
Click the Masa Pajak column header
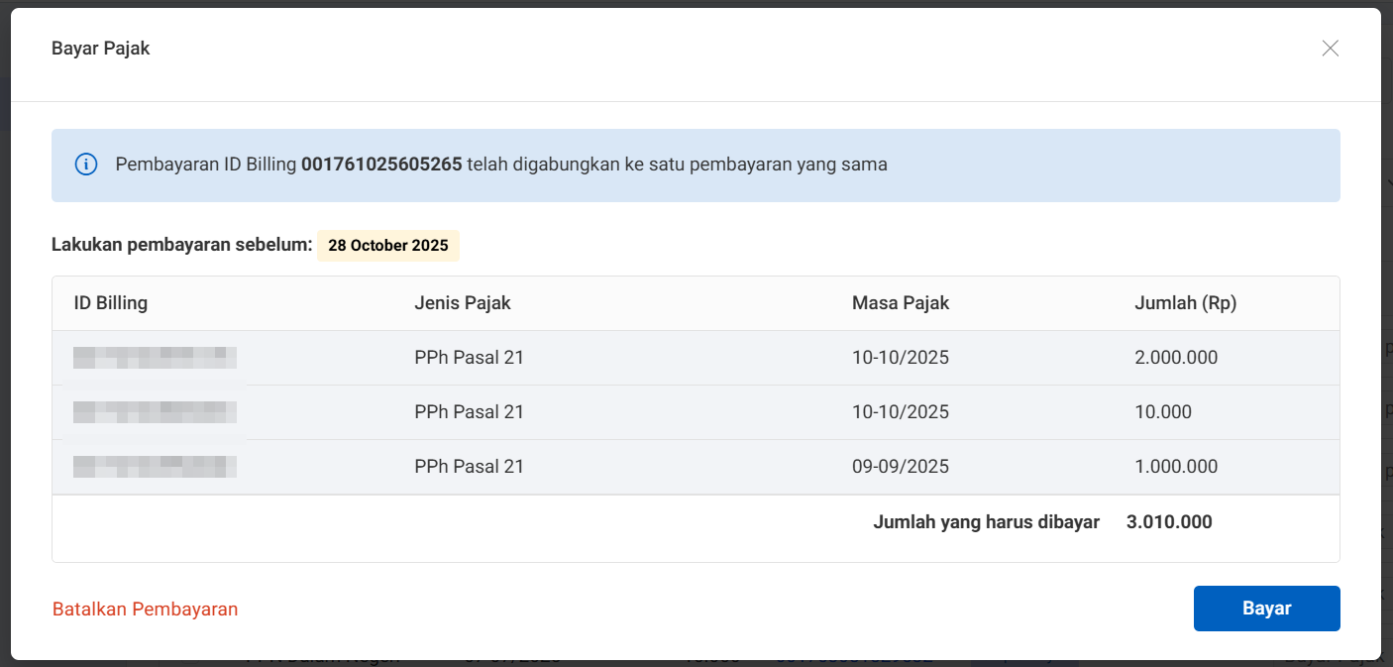click(900, 303)
